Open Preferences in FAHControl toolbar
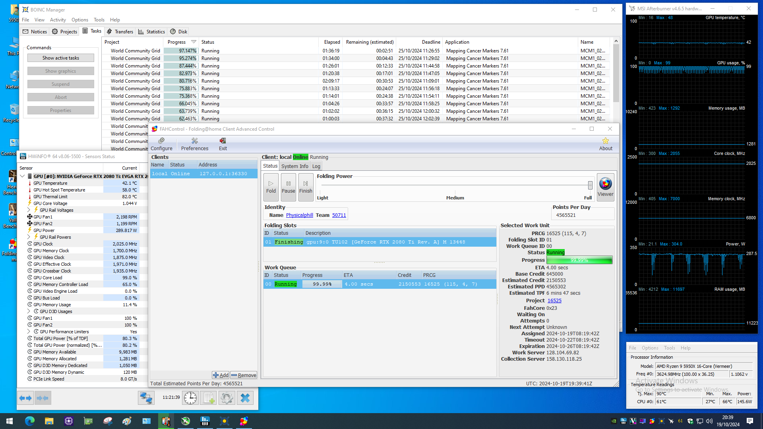 [x=194, y=144]
